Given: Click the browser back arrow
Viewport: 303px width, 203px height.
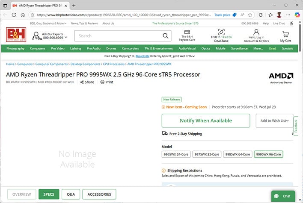Looking at the screenshot, I should [x=5, y=15].
